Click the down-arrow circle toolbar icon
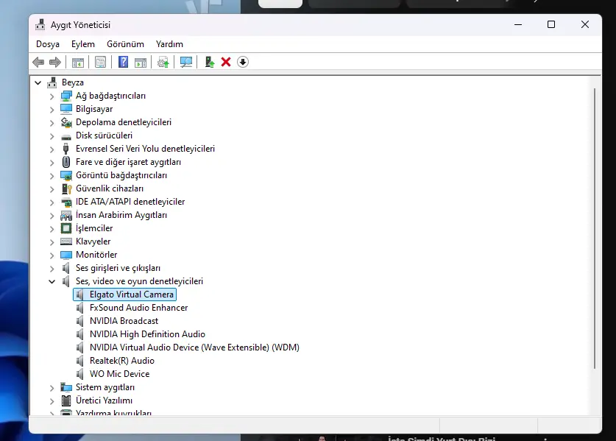 [x=243, y=62]
